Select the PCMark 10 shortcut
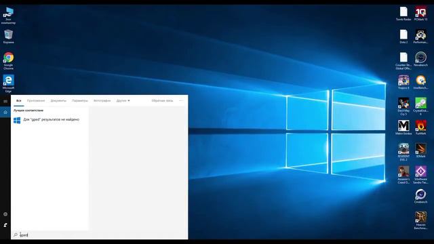The height and width of the screenshot is (244, 434). coord(420,14)
